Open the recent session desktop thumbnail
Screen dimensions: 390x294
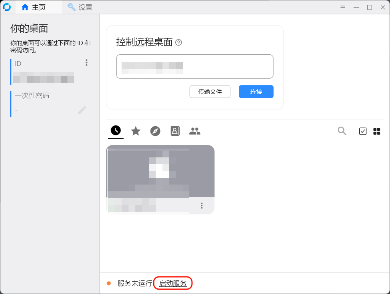coord(160,171)
